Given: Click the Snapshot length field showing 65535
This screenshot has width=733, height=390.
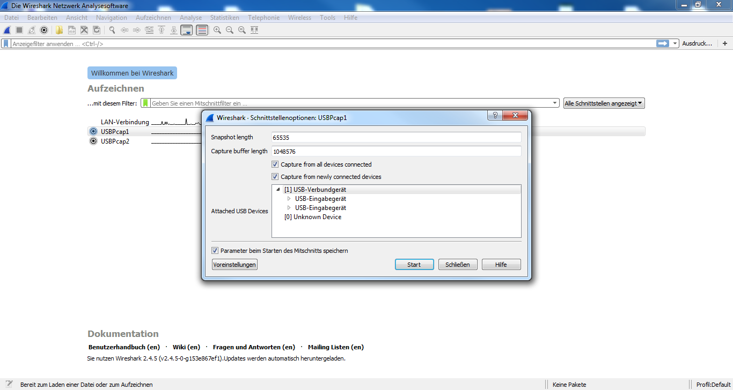Looking at the screenshot, I should point(397,138).
